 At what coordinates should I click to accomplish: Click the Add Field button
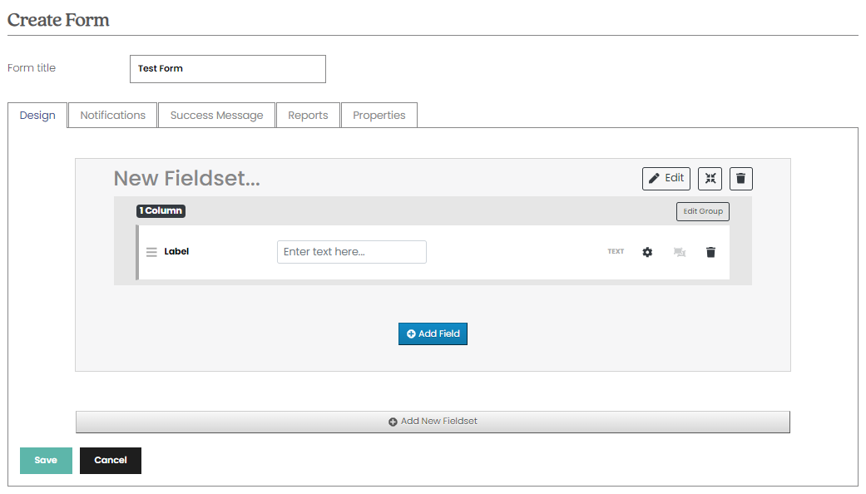433,334
